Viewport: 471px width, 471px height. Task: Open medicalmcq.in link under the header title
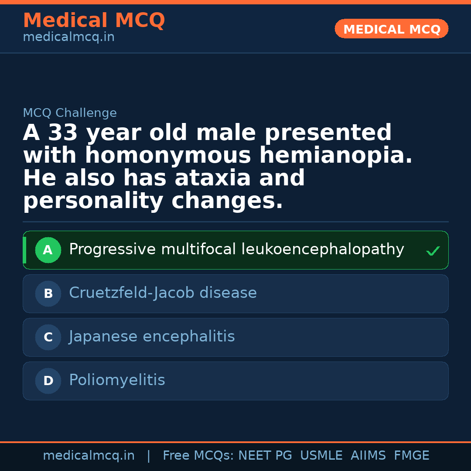tap(68, 38)
